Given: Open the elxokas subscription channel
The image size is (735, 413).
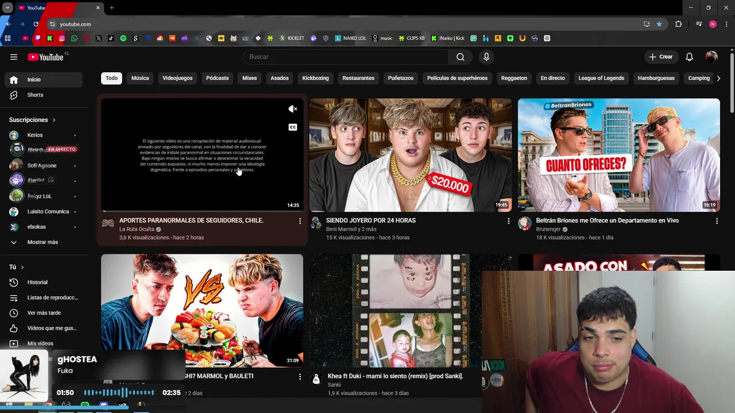Looking at the screenshot, I should pos(44,227).
